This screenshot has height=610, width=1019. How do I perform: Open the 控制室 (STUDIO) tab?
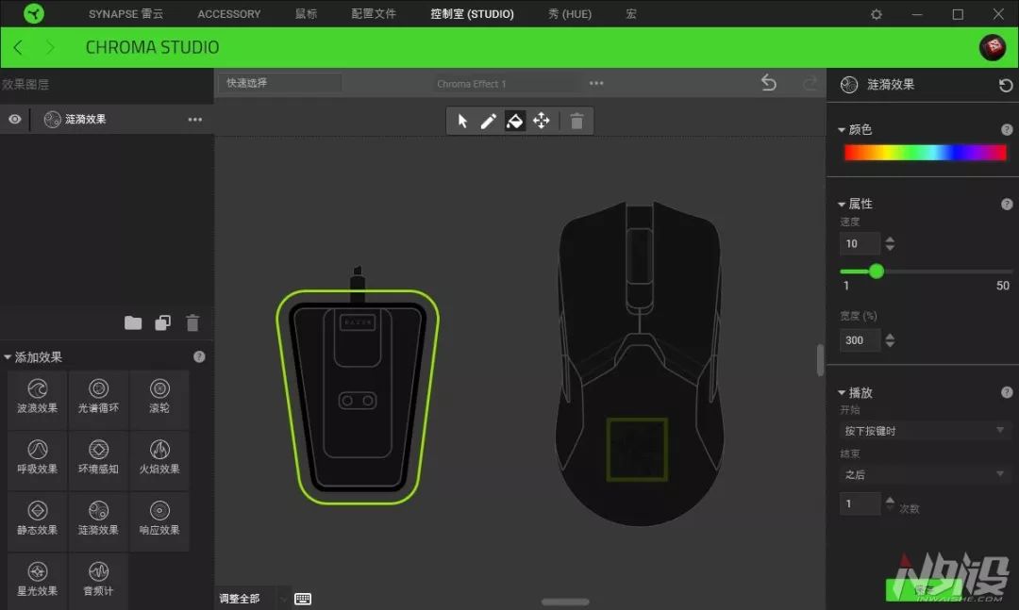coord(472,13)
